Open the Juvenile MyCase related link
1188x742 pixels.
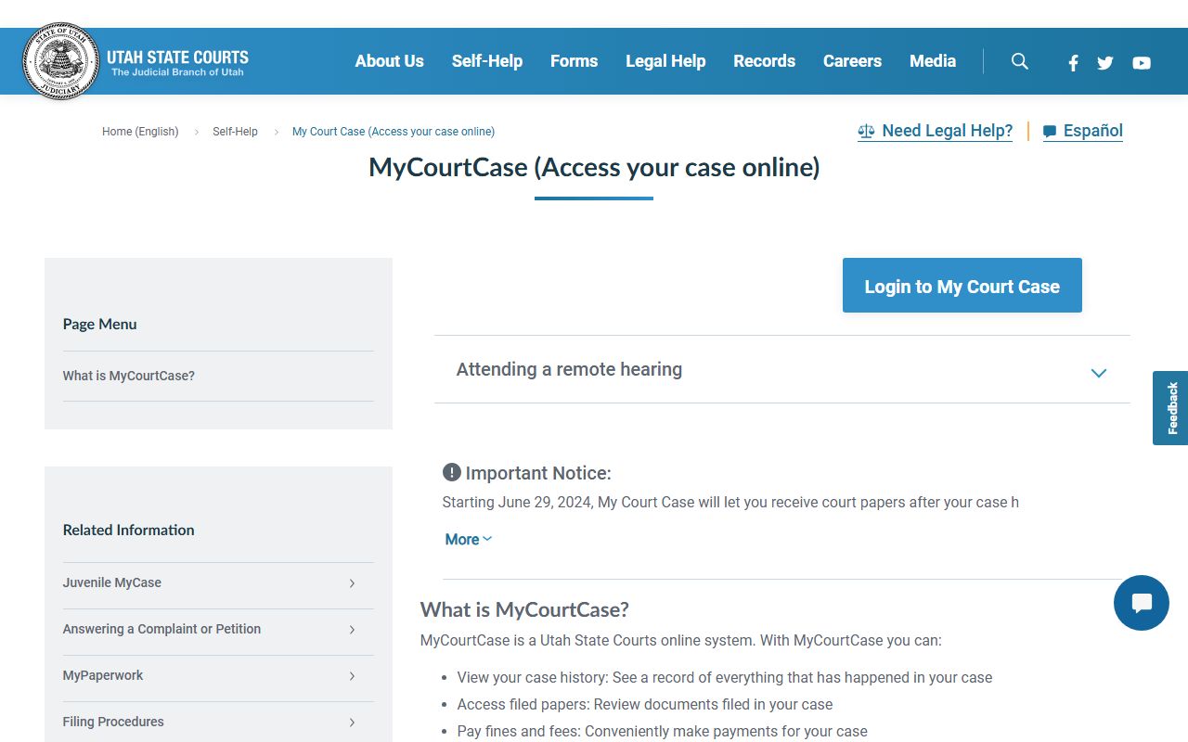coord(112,582)
